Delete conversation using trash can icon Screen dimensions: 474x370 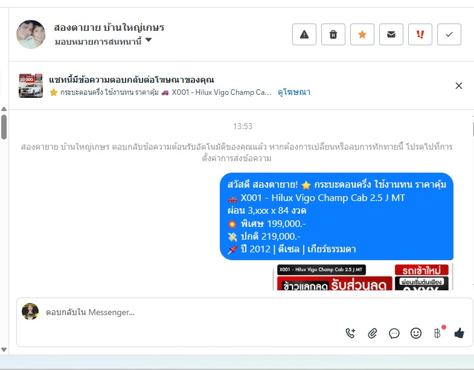click(x=333, y=34)
